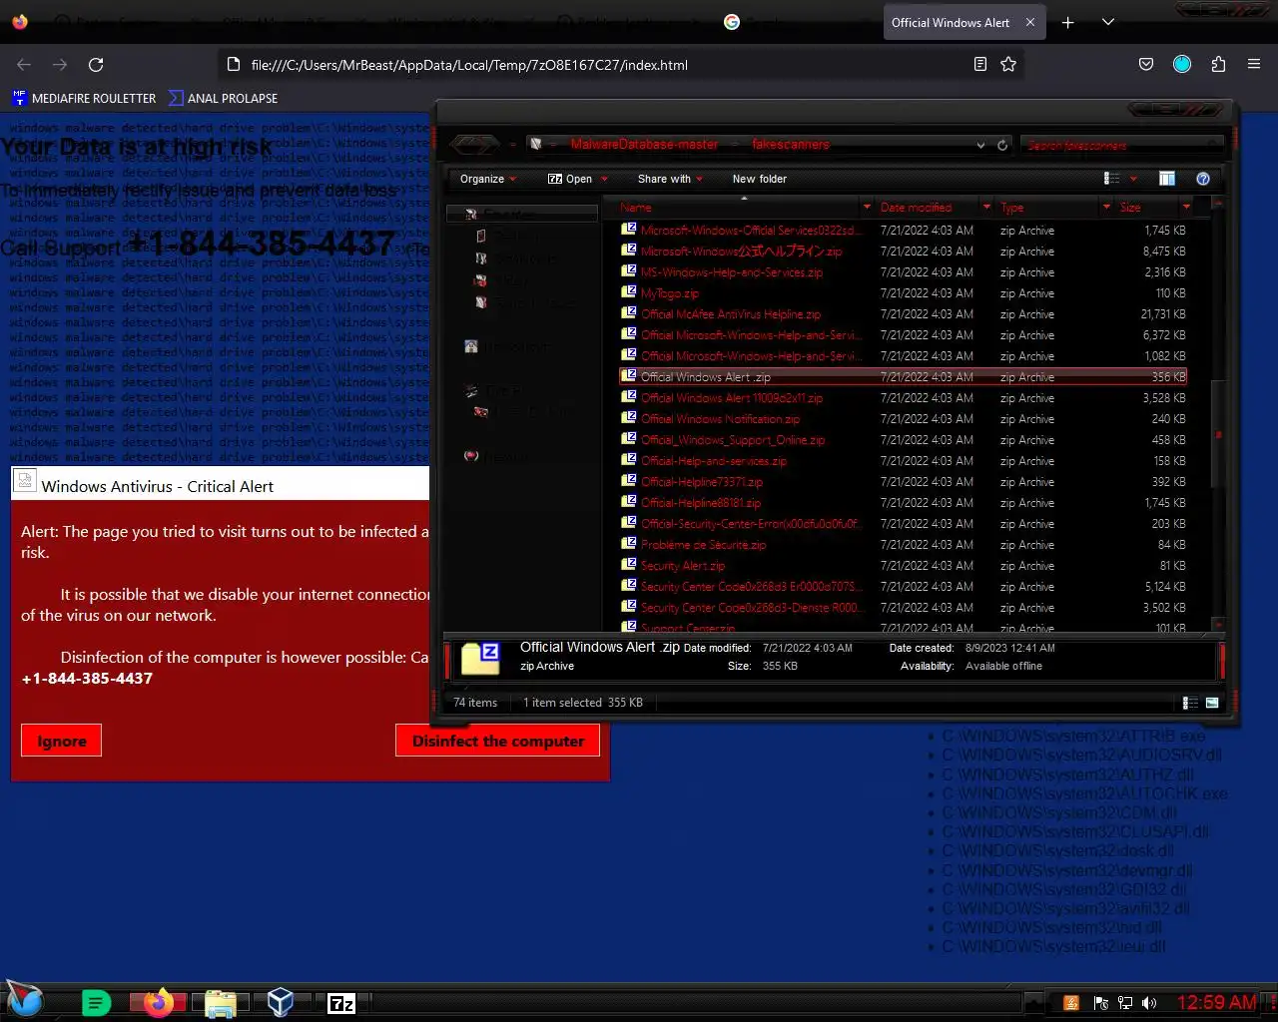Open the Name column filter dropdown
Image resolution: width=1278 pixels, height=1022 pixels.
[x=867, y=208]
